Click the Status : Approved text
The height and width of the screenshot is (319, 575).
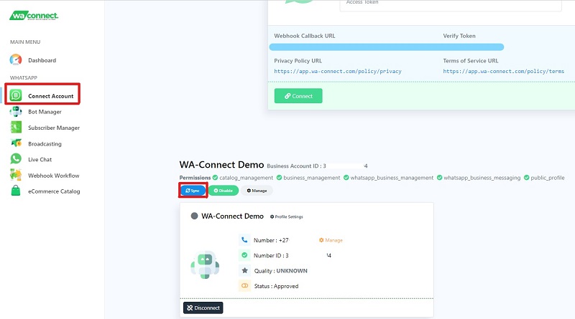pyautogui.click(x=276, y=286)
